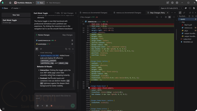Open the user account icon

(x=177, y=3)
